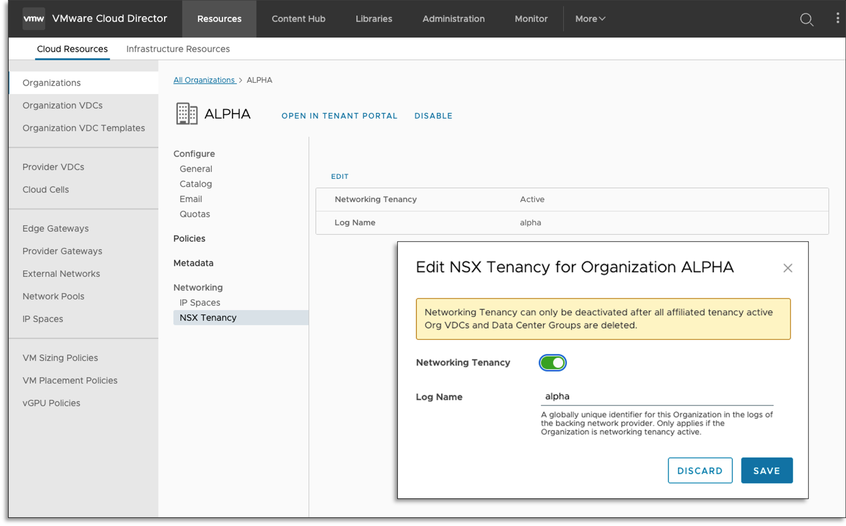The image size is (846, 526).
Task: Close the Edit NSX Tenancy dialog
Action: tap(788, 268)
